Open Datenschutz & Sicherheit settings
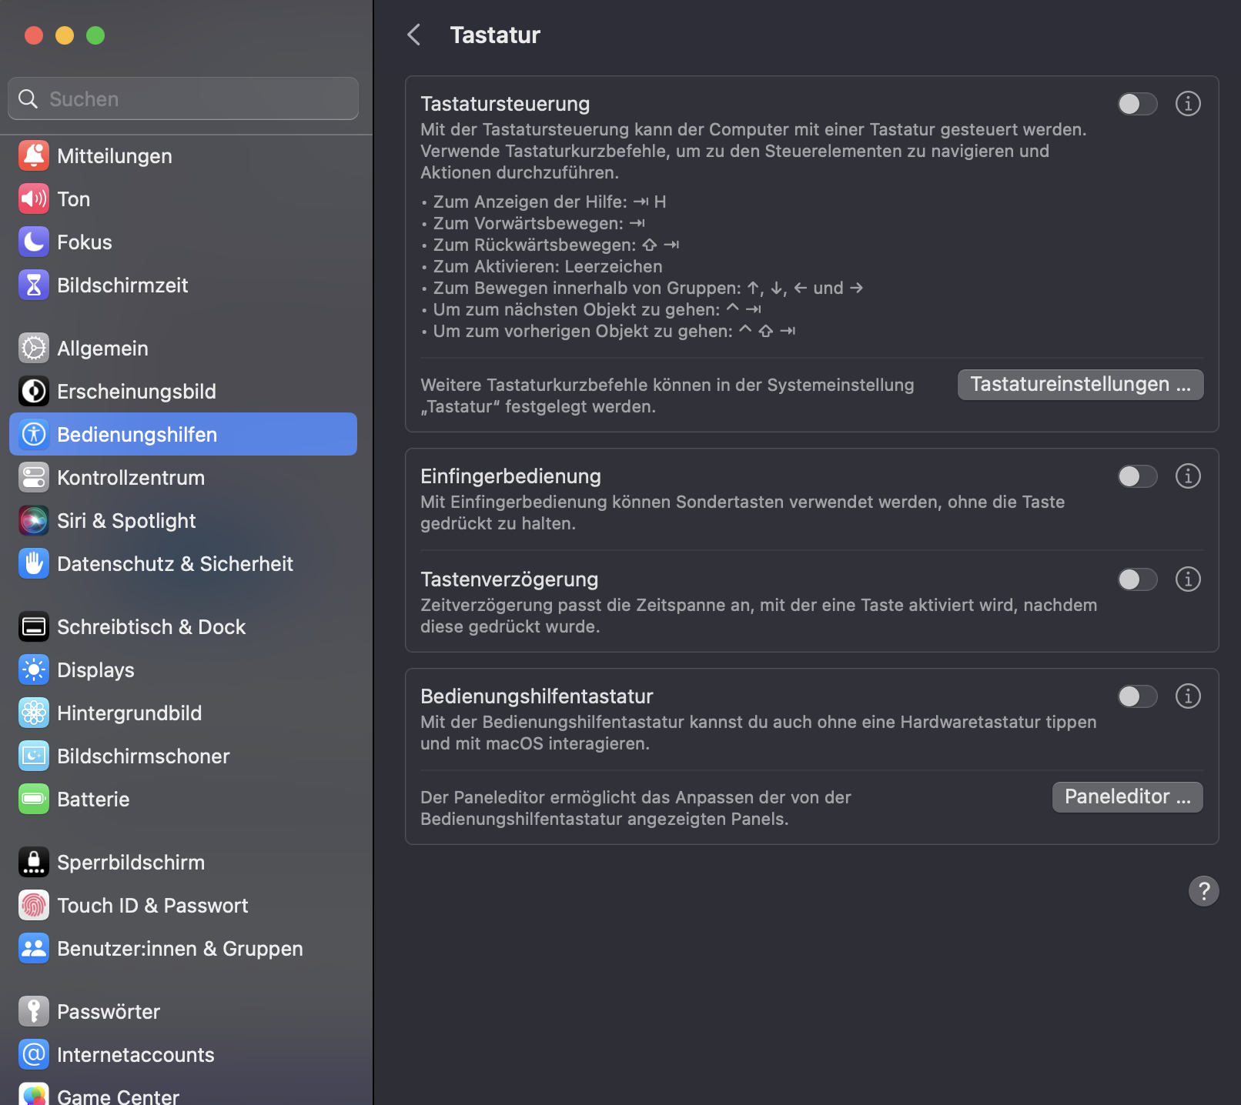 pyautogui.click(x=175, y=564)
